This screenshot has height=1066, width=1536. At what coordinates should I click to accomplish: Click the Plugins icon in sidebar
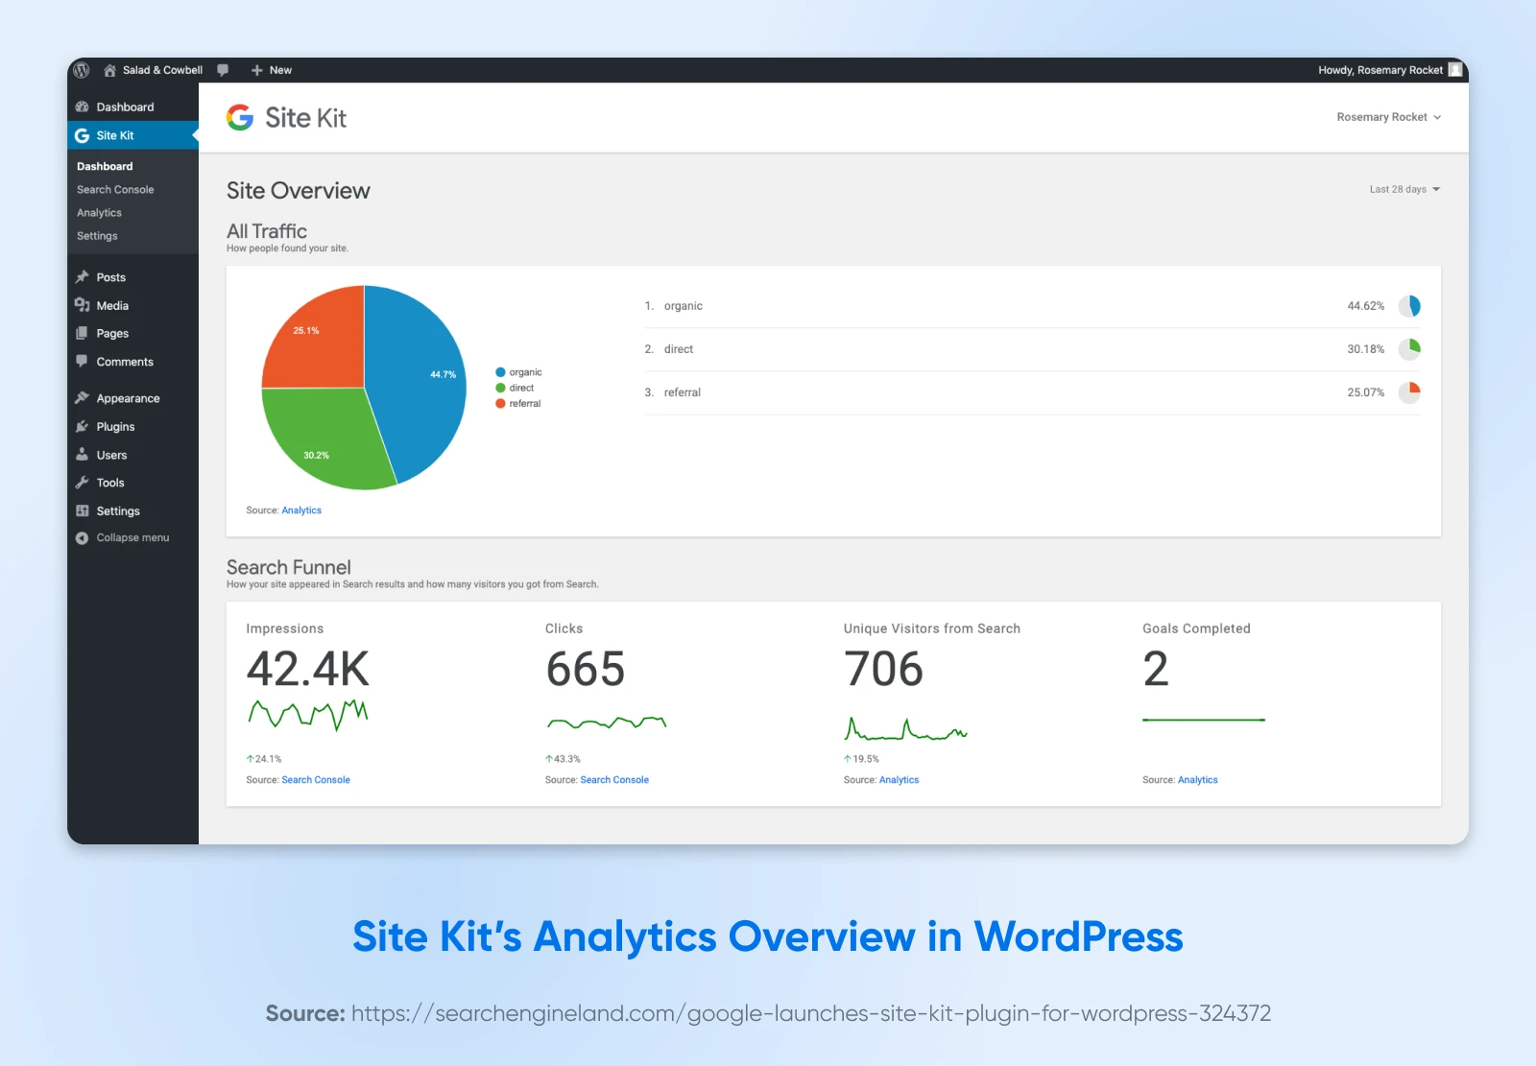[83, 427]
